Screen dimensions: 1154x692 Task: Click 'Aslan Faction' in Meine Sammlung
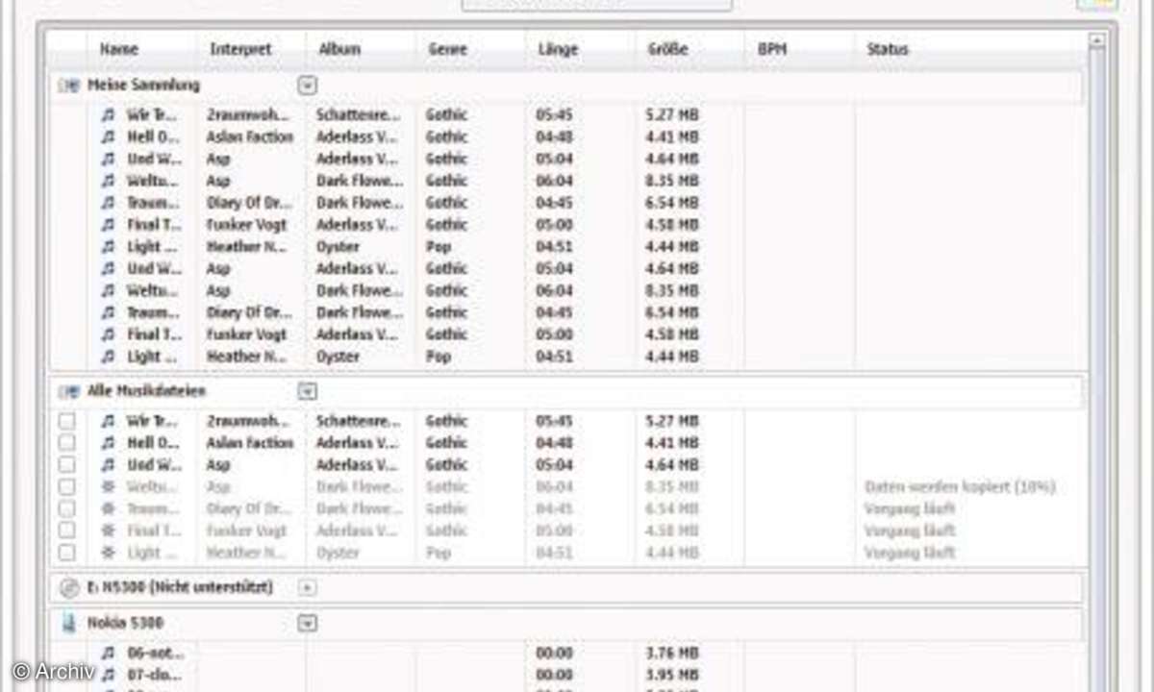[x=250, y=137]
